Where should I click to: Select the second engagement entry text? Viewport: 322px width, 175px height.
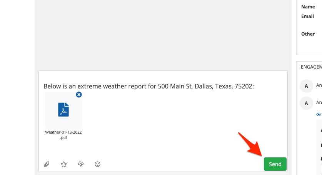click(x=319, y=103)
